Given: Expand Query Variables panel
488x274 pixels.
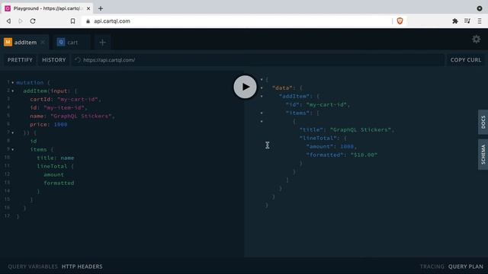Looking at the screenshot, I should (x=33, y=266).
